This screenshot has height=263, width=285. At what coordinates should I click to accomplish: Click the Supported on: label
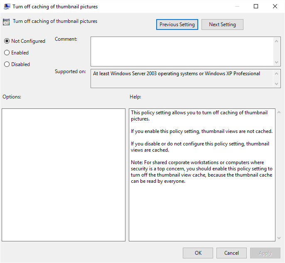70,71
